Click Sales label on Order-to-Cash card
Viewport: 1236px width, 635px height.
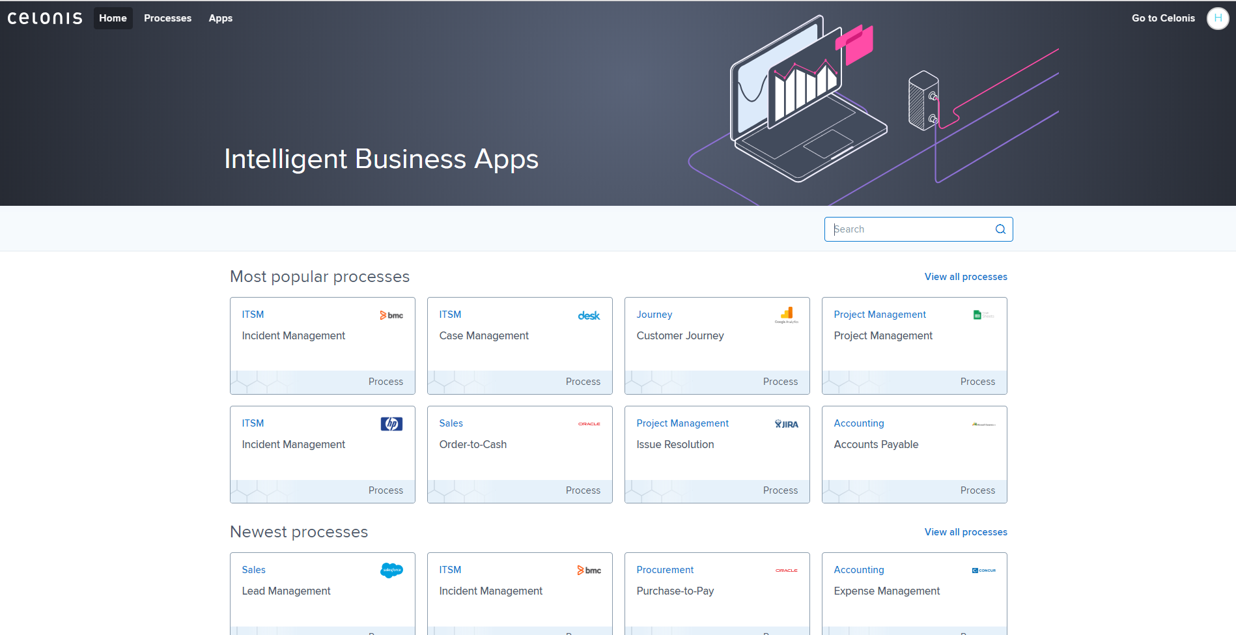(x=451, y=423)
